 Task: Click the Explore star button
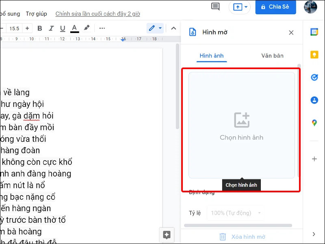[x=167, y=235]
